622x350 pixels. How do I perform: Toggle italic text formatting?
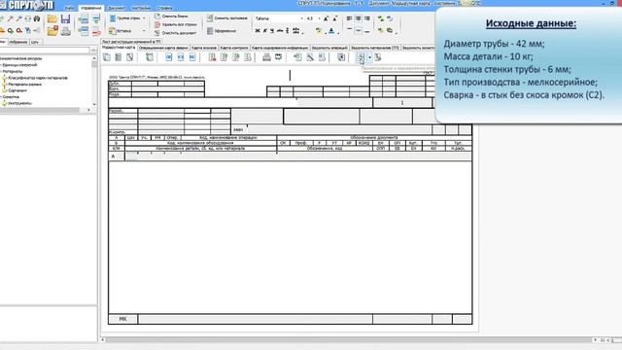tap(265, 30)
